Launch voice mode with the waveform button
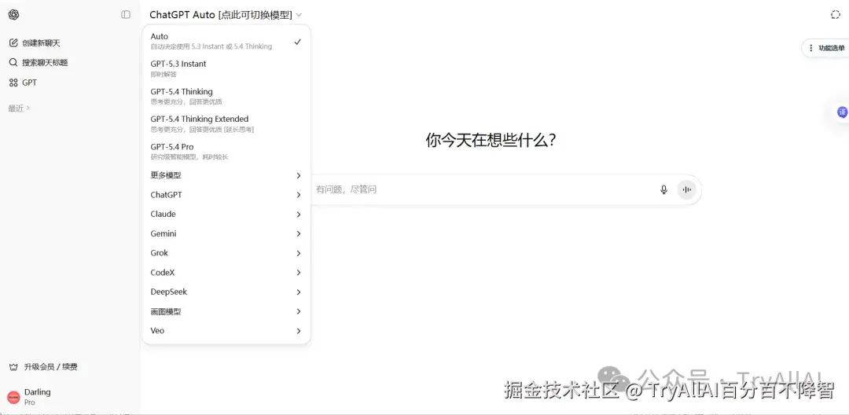The height and width of the screenshot is (415, 849). 686,189
